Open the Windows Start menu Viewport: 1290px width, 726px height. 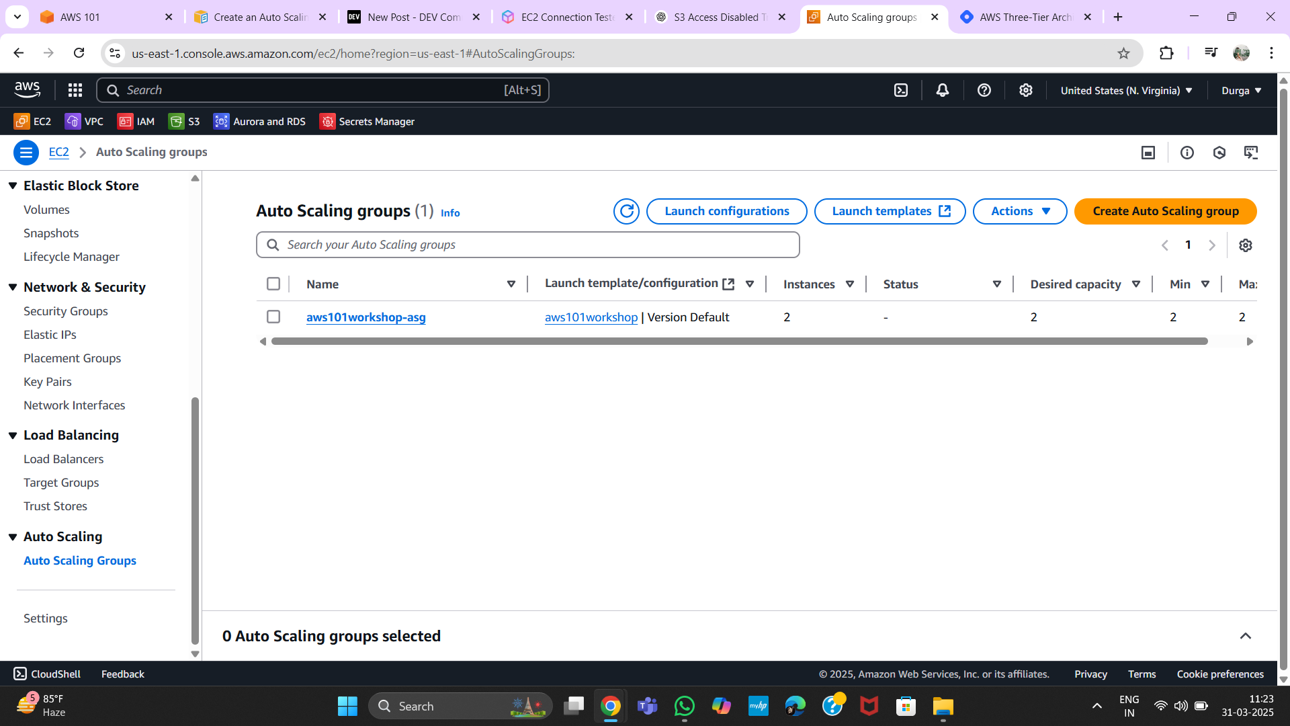[347, 706]
